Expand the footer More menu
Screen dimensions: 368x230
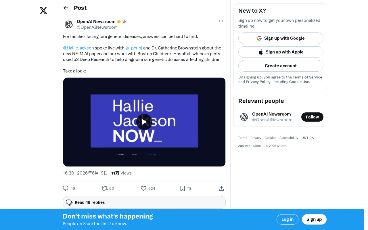click(259, 146)
